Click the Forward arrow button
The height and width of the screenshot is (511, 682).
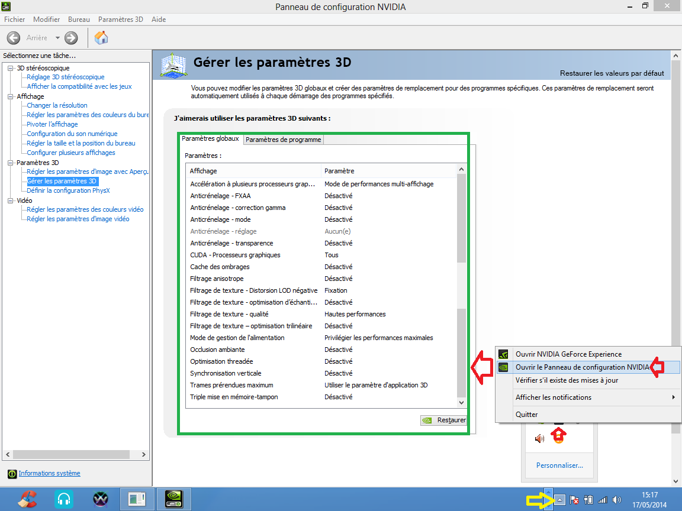(71, 38)
